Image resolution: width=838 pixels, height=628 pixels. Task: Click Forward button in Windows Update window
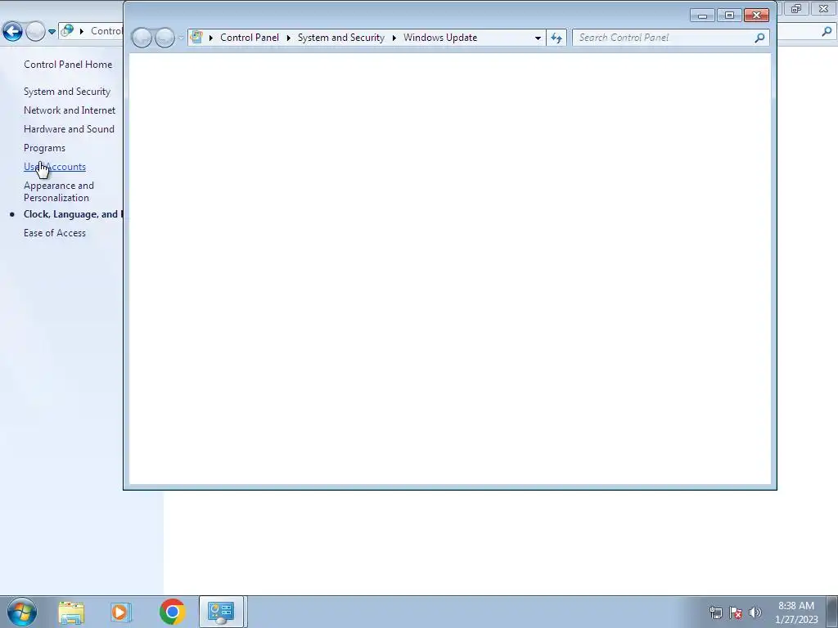pyautogui.click(x=164, y=38)
